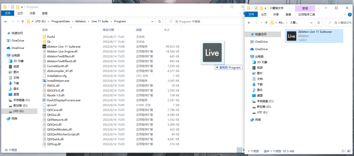Go up one level in replacement files window
Screen dimensions: 354x156
[x=266, y=23]
